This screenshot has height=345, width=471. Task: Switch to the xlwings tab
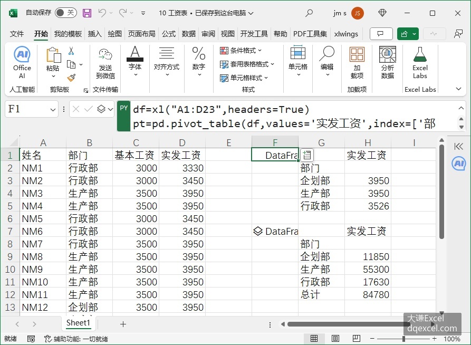346,34
